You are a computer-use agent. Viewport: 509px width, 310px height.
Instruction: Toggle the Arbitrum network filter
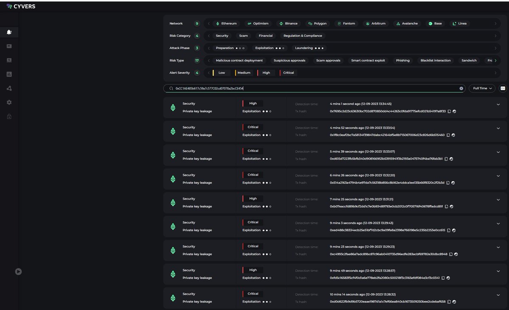tap(375, 23)
